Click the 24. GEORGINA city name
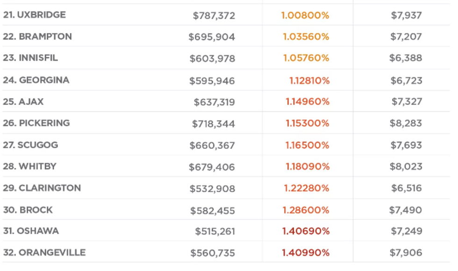This screenshot has width=458, height=271. (36, 80)
